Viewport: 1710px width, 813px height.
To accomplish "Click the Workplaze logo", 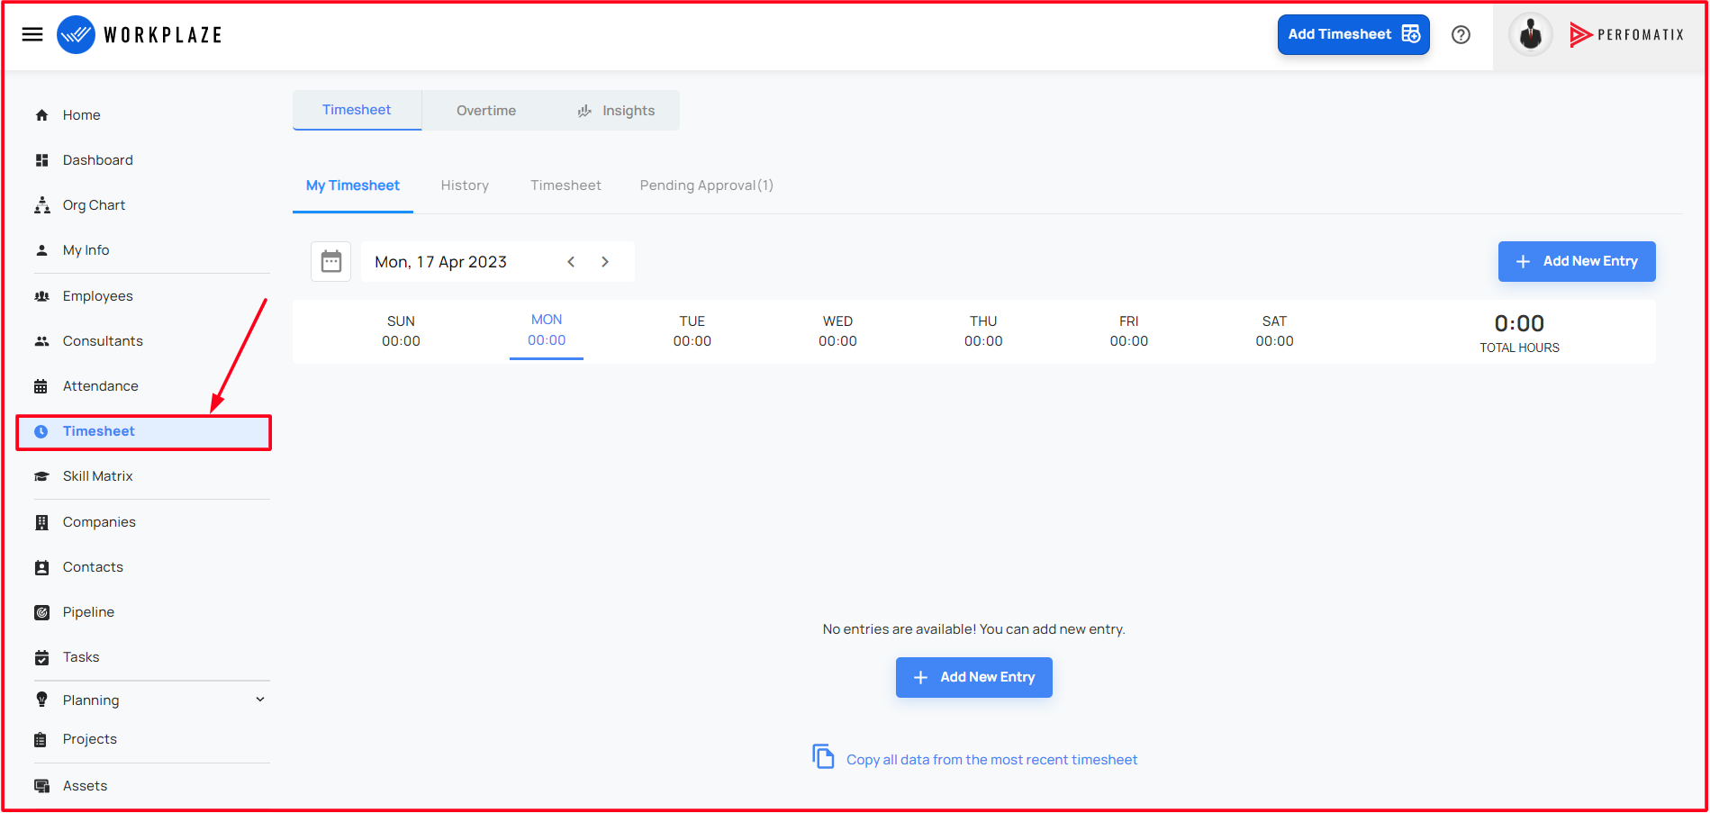I will coord(140,35).
